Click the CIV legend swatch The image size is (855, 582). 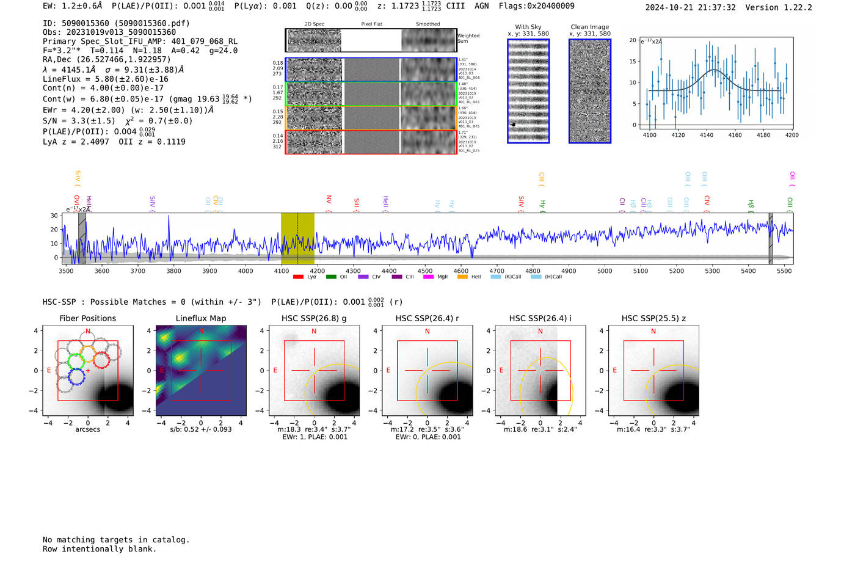pos(363,277)
